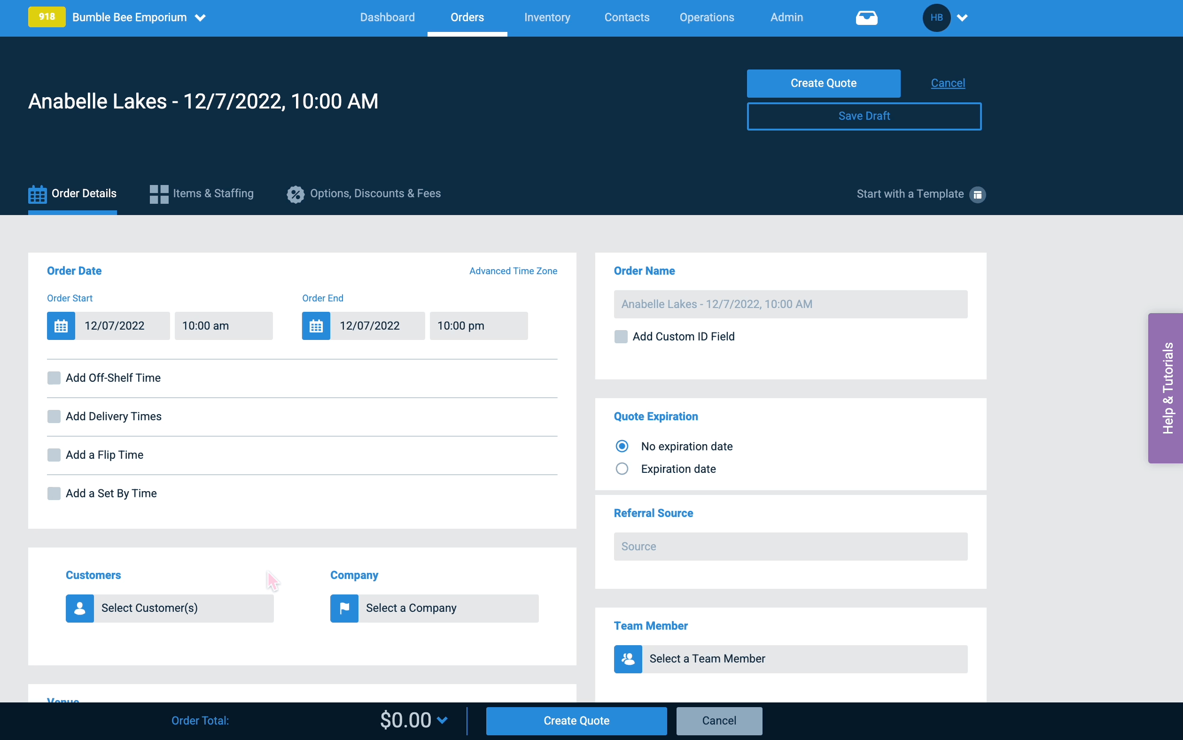Open the Admin menu
1183x740 pixels.
[786, 18]
